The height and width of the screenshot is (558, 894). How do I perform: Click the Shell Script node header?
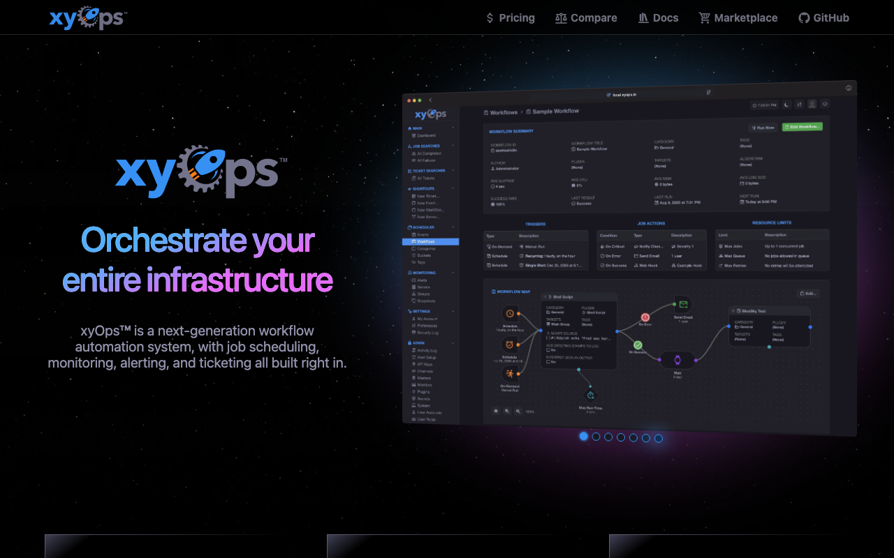579,296
